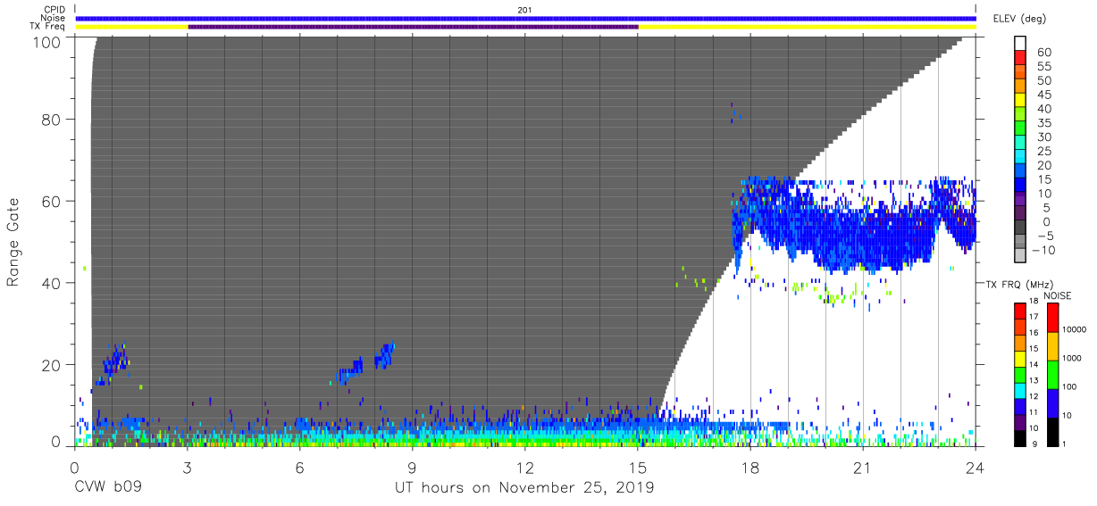Screen dimensions: 1097x506
Task: Click the yellow swatch of the elevation colorbar
Action: tap(1022, 99)
